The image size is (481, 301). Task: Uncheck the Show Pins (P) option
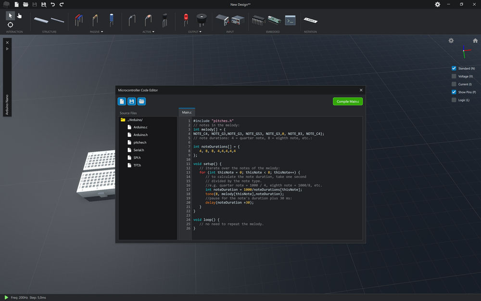pyautogui.click(x=454, y=92)
